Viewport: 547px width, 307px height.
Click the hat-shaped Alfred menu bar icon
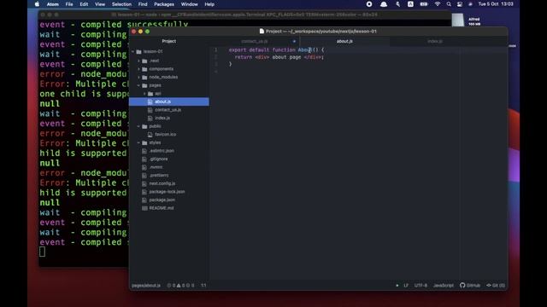pos(384,4)
